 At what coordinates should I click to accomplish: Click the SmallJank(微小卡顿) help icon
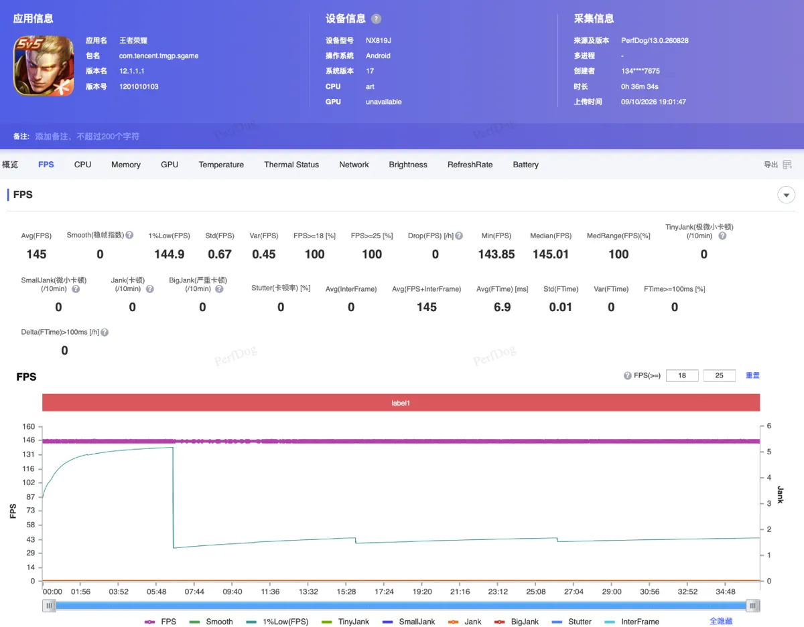[76, 289]
